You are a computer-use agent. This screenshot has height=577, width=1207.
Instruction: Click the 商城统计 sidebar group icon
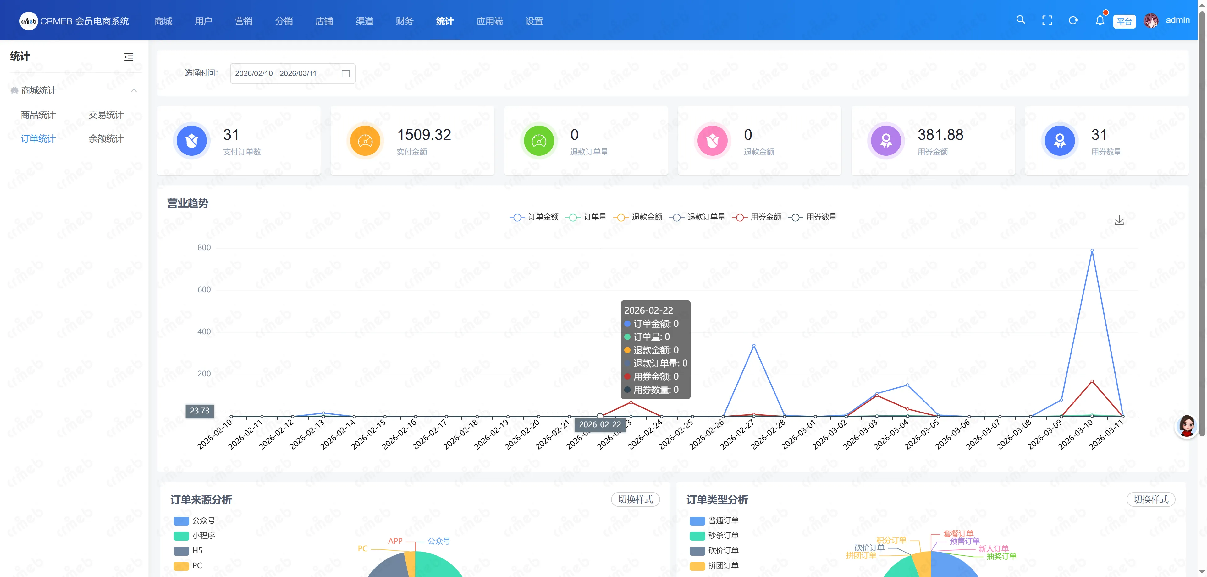[x=14, y=90]
